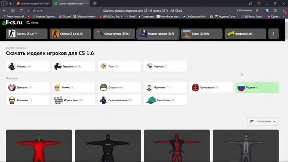Open Конфиги (116) section
The width and height of the screenshot is (288, 162).
coord(245,34)
